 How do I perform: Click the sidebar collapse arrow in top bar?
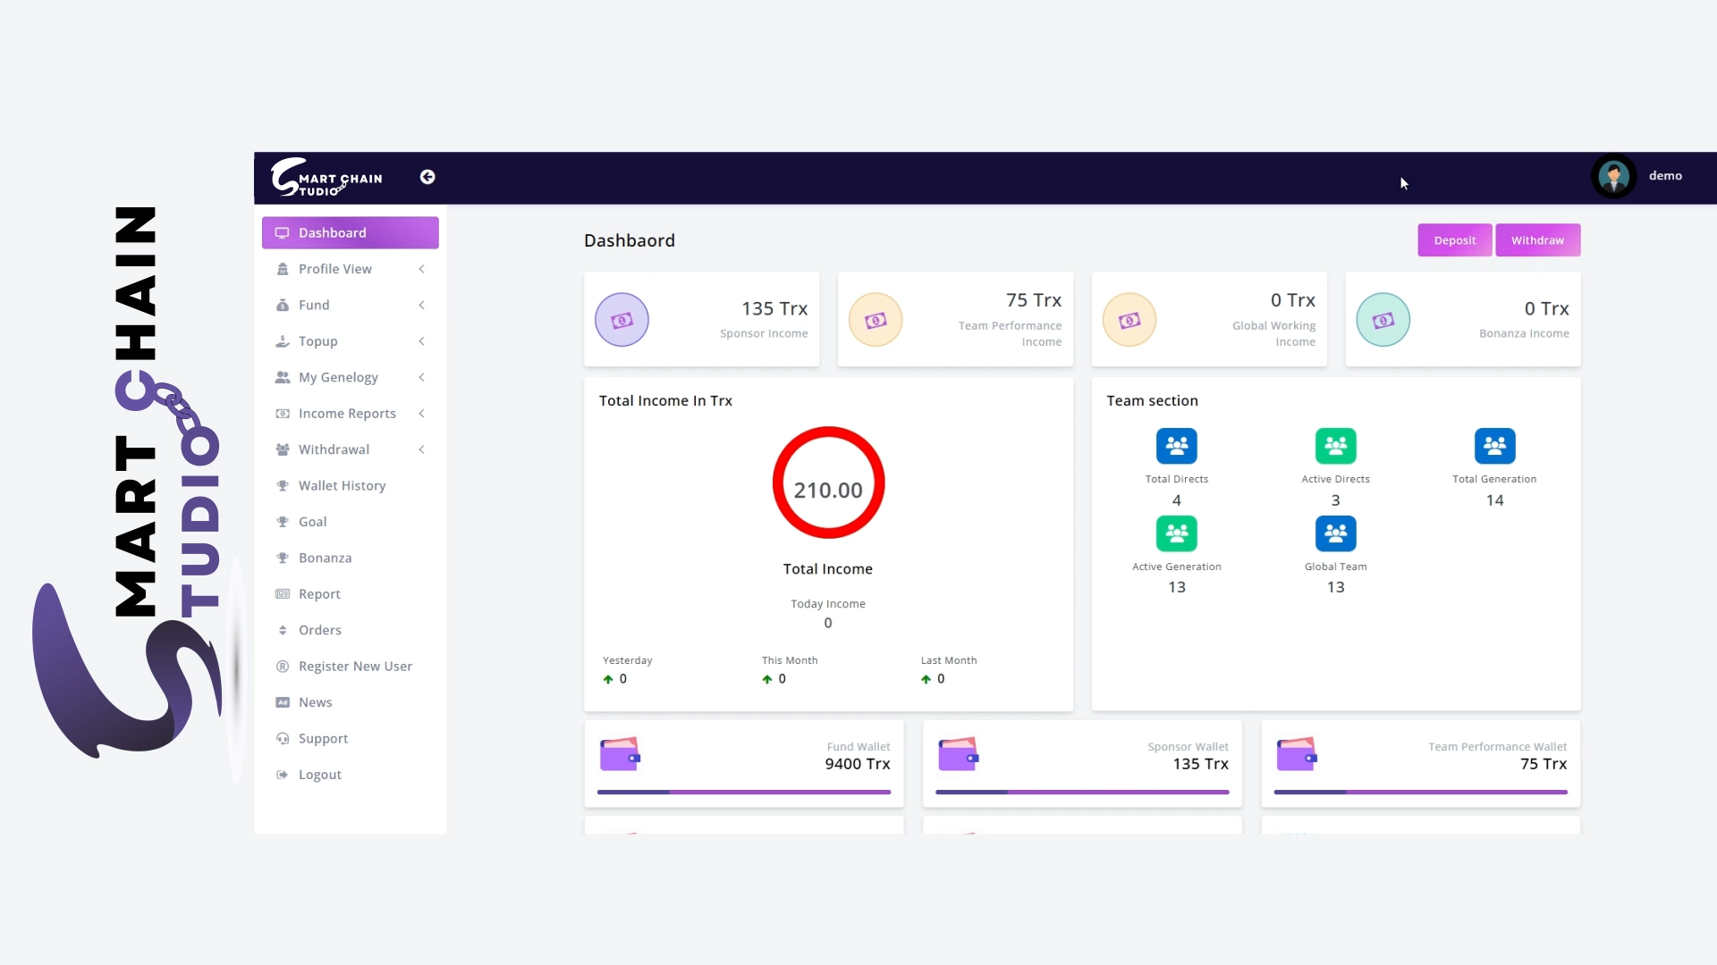(x=427, y=177)
